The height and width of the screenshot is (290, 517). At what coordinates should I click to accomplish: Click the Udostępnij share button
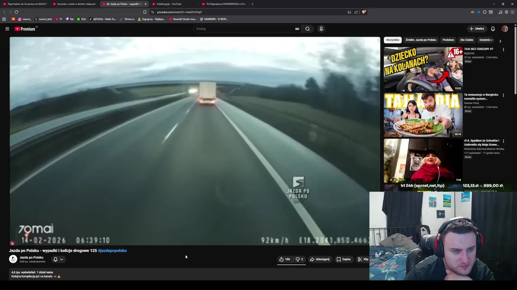click(x=319, y=259)
